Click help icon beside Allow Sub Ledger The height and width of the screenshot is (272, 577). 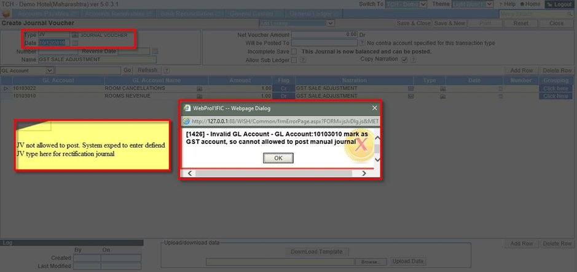(x=303, y=60)
